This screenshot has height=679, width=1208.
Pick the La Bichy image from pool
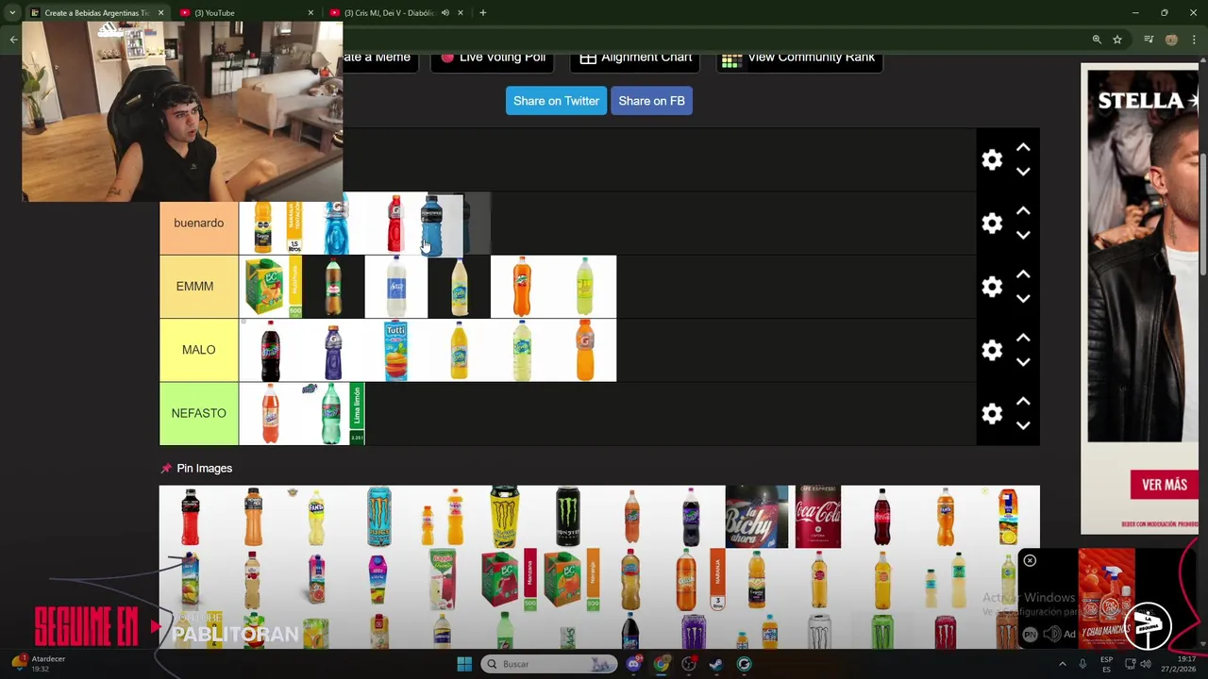pos(757,517)
